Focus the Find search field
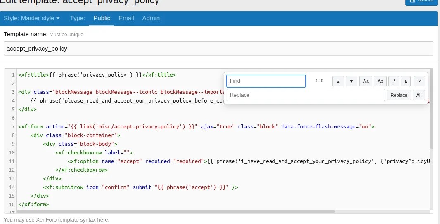The width and height of the screenshot is (440, 224). point(266,81)
